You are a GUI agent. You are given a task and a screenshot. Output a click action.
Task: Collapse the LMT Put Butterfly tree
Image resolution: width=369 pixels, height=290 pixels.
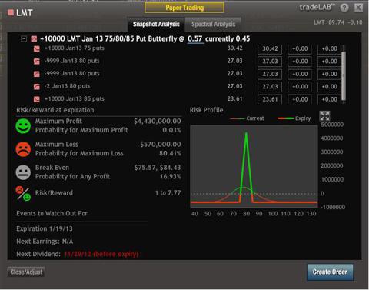[x=24, y=39]
